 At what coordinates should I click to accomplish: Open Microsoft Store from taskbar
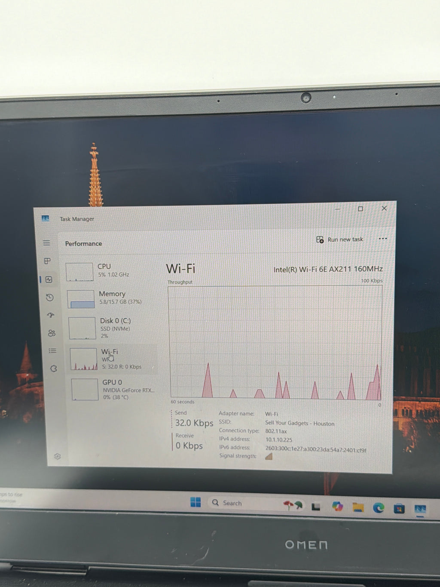coord(399,509)
